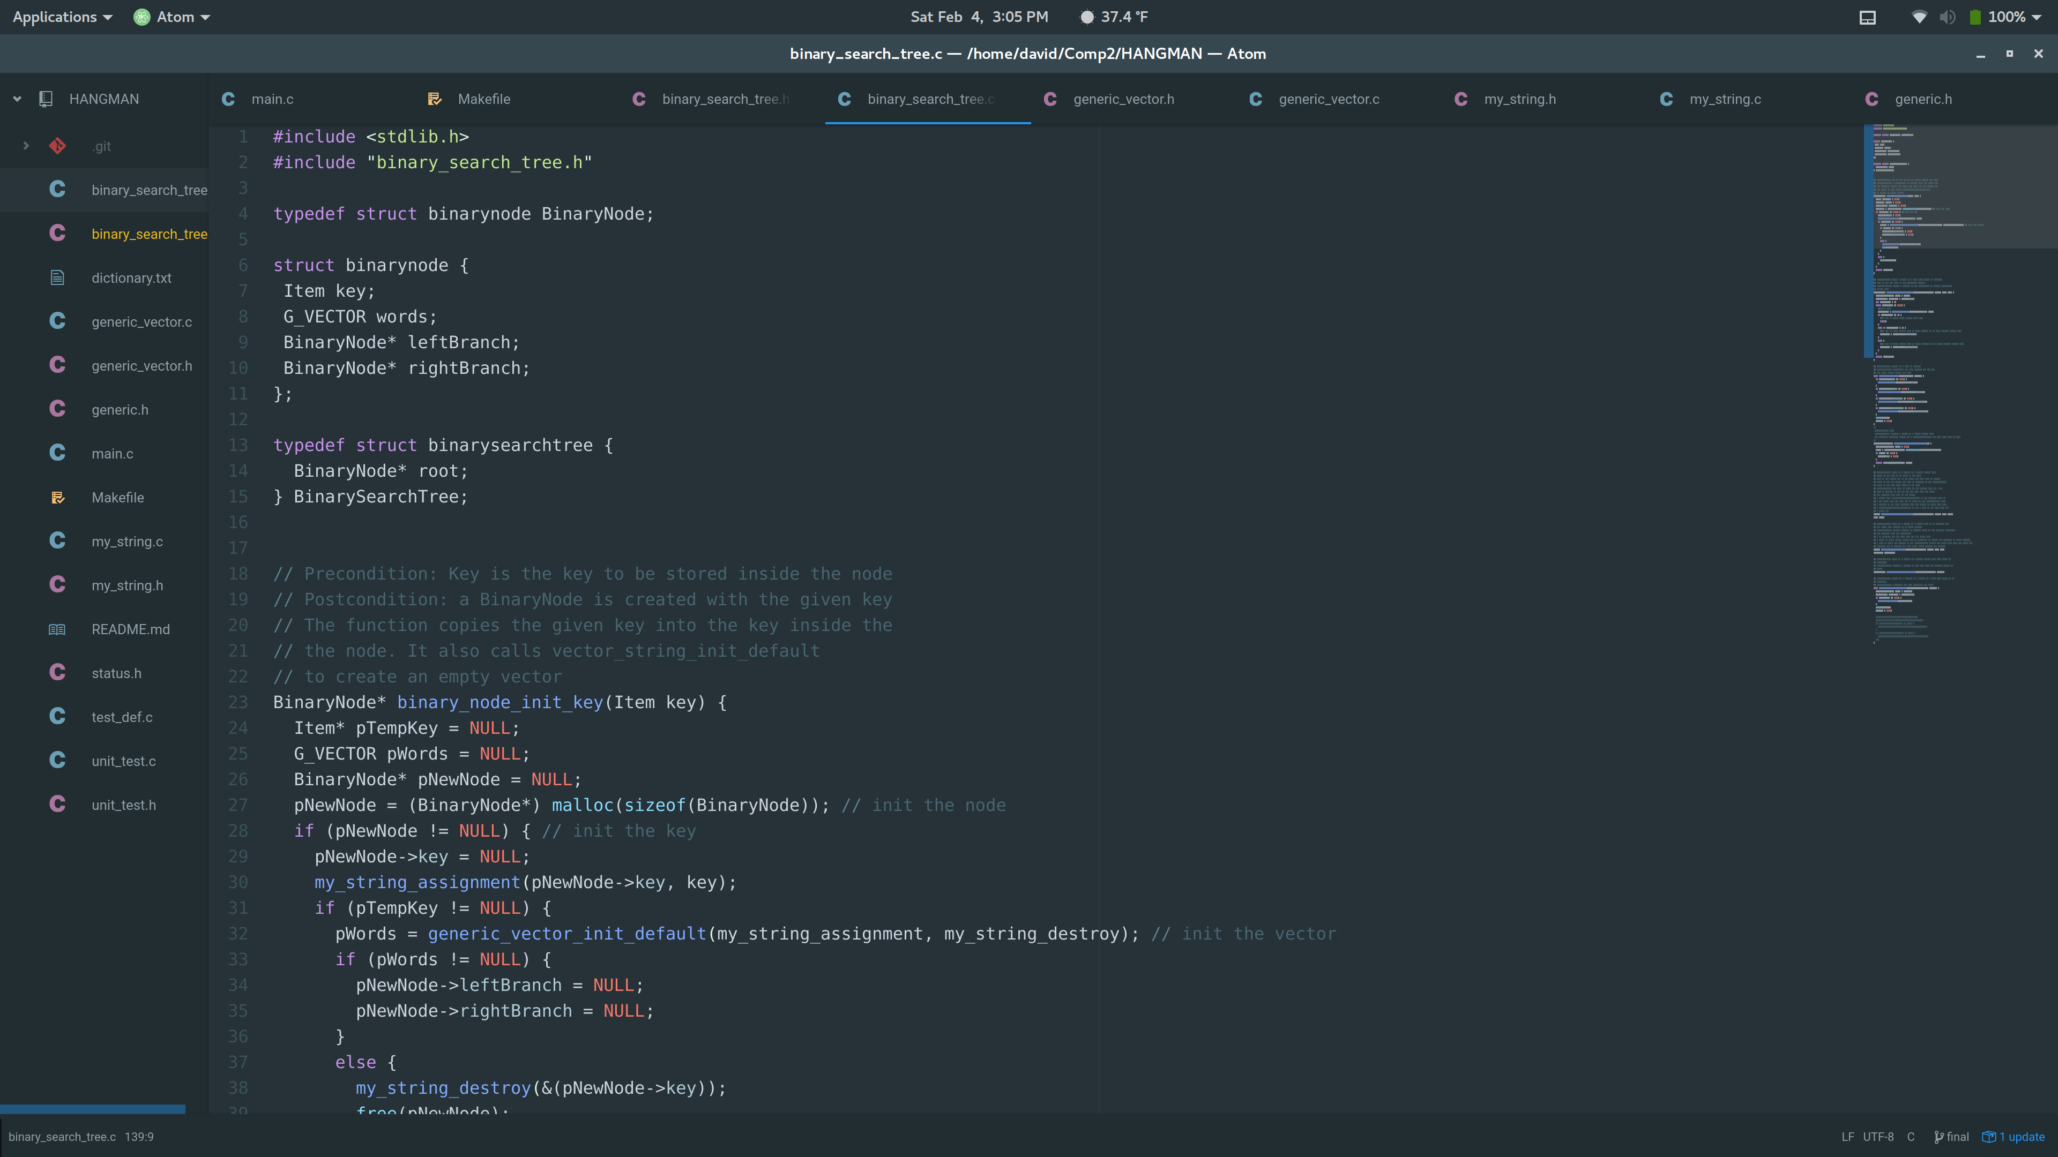Open the battery 100% dropdown menu
This screenshot has height=1157, width=2058.
pyautogui.click(x=2014, y=17)
